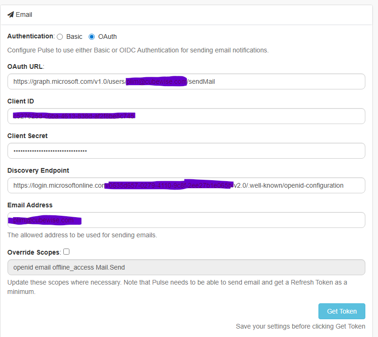Enable the Override Scopes checkbox

(66, 252)
